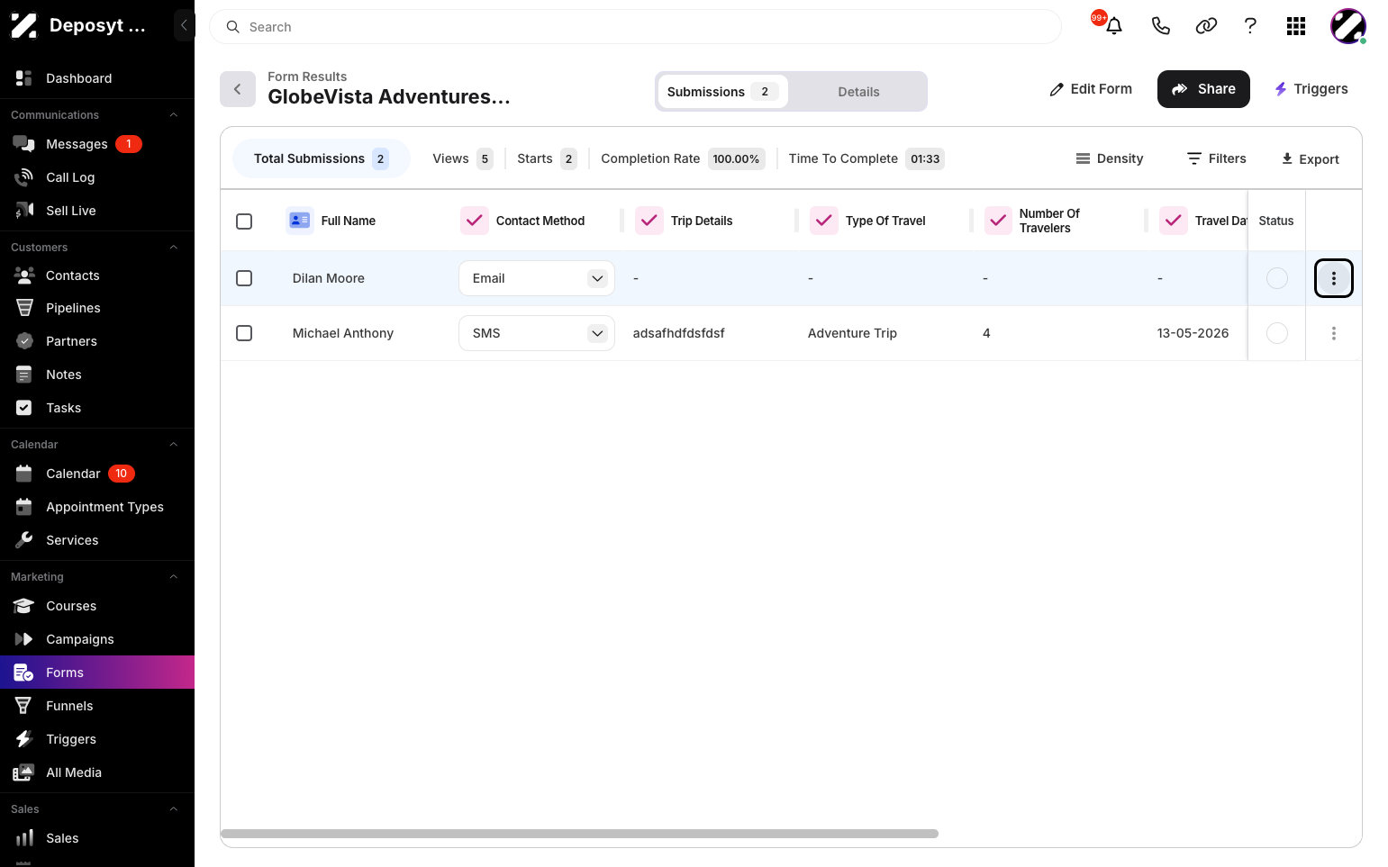Open Messages in the sidebar

tap(97, 144)
